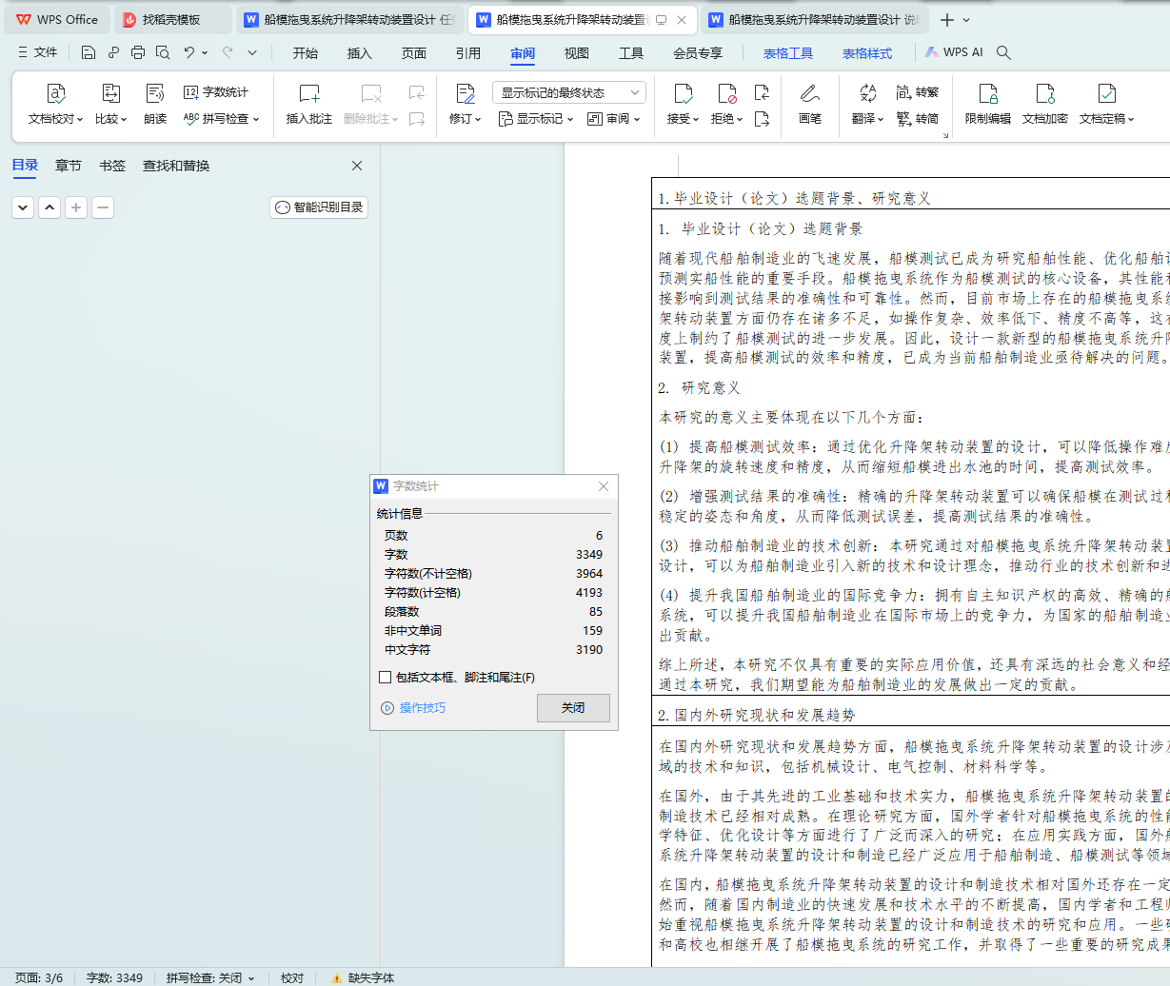Click the print preview icon
The height and width of the screenshot is (986, 1170).
click(x=163, y=52)
